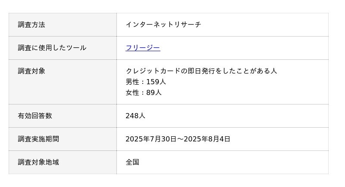Click the 〜 separator between dates
The height and width of the screenshot is (187, 345).
(x=180, y=139)
